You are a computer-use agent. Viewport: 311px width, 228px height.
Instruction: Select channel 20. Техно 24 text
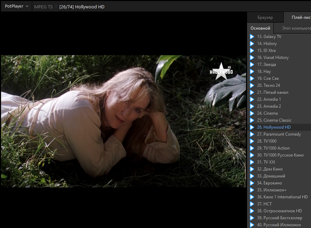[269, 85]
